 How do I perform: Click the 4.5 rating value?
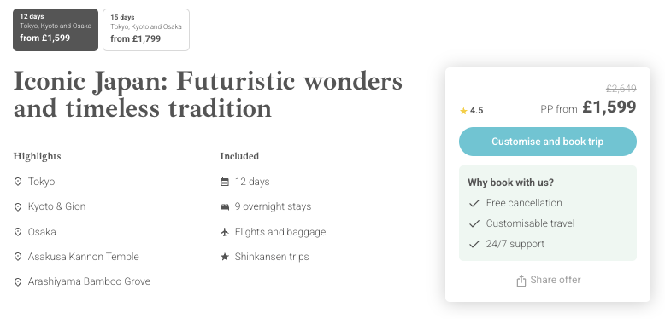click(x=477, y=111)
